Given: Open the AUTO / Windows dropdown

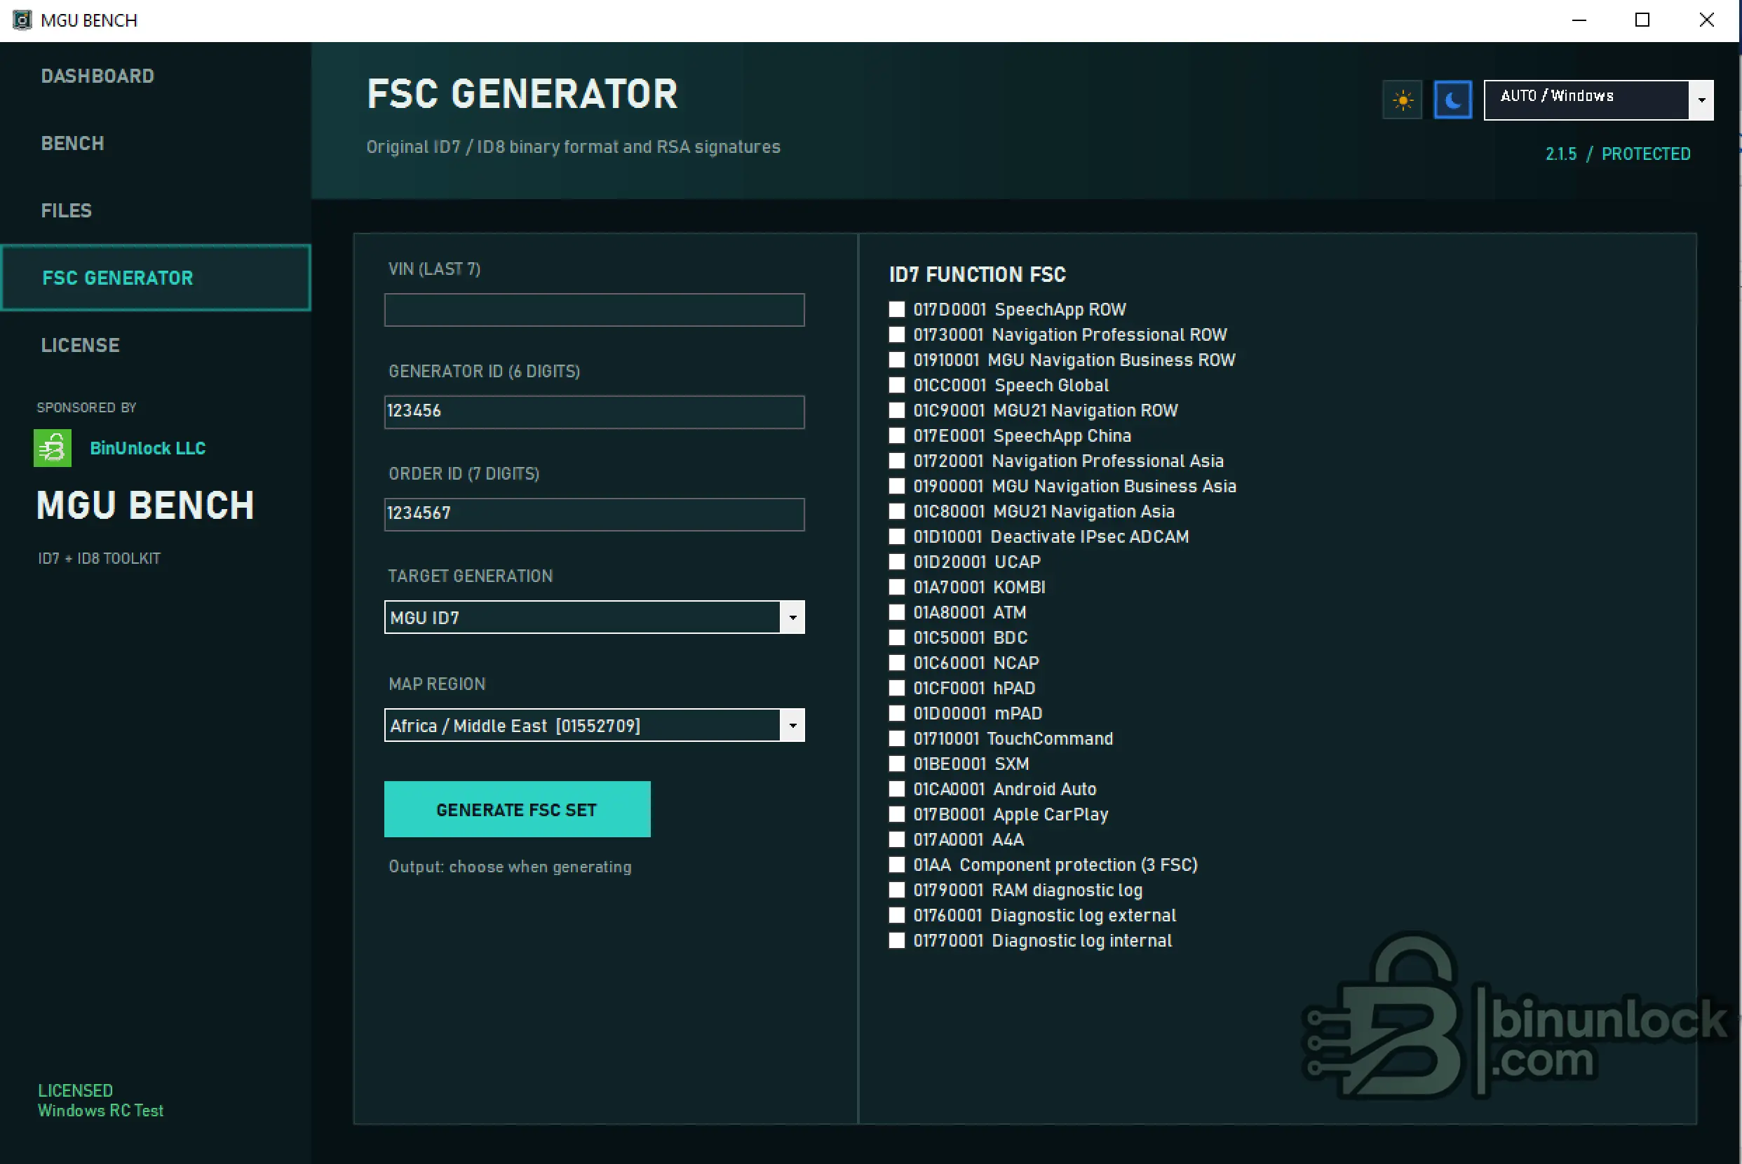Looking at the screenshot, I should 1599,100.
